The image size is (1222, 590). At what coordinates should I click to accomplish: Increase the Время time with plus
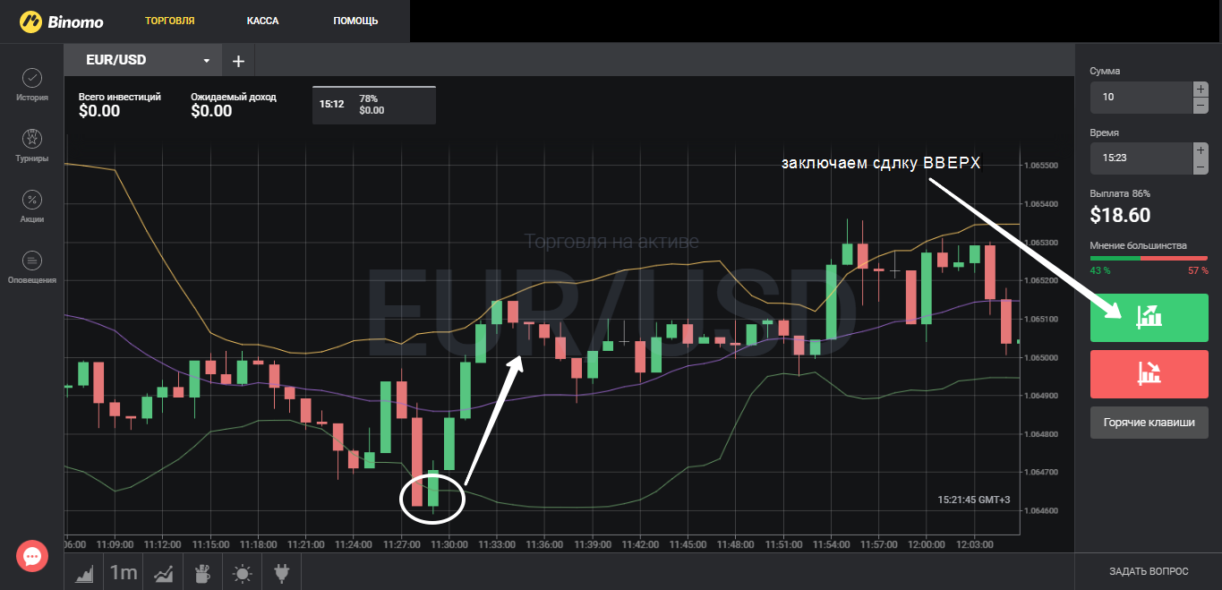[1201, 150]
